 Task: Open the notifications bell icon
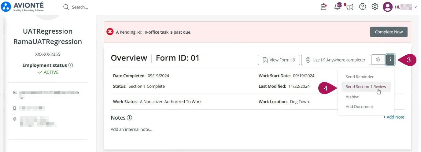(x=338, y=7)
